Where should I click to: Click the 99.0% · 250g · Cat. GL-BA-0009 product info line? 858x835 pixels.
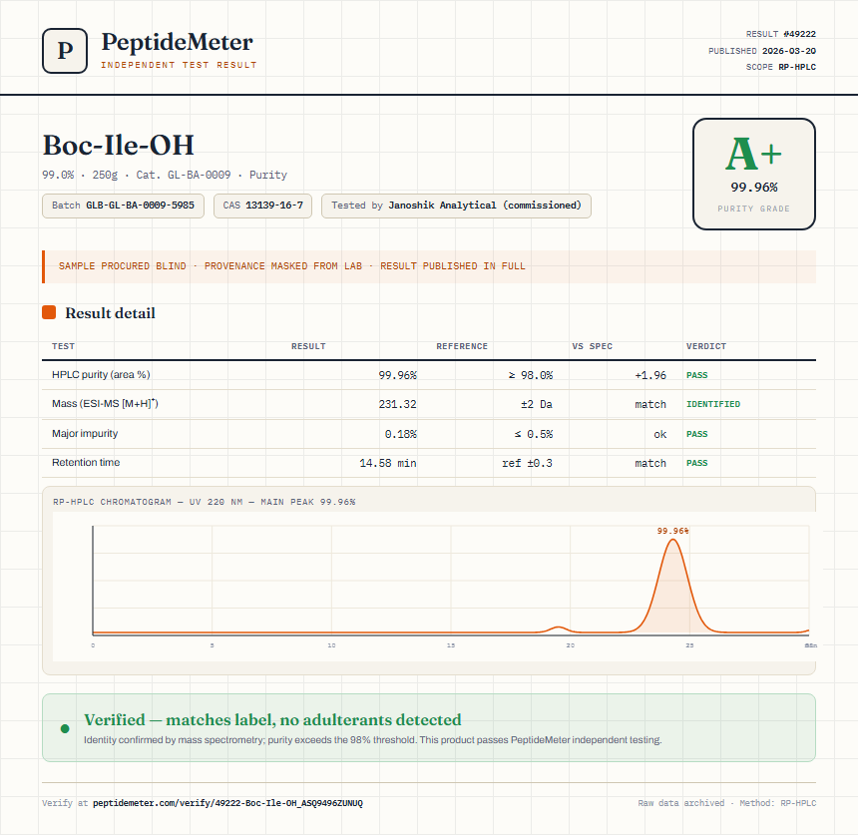point(165,175)
